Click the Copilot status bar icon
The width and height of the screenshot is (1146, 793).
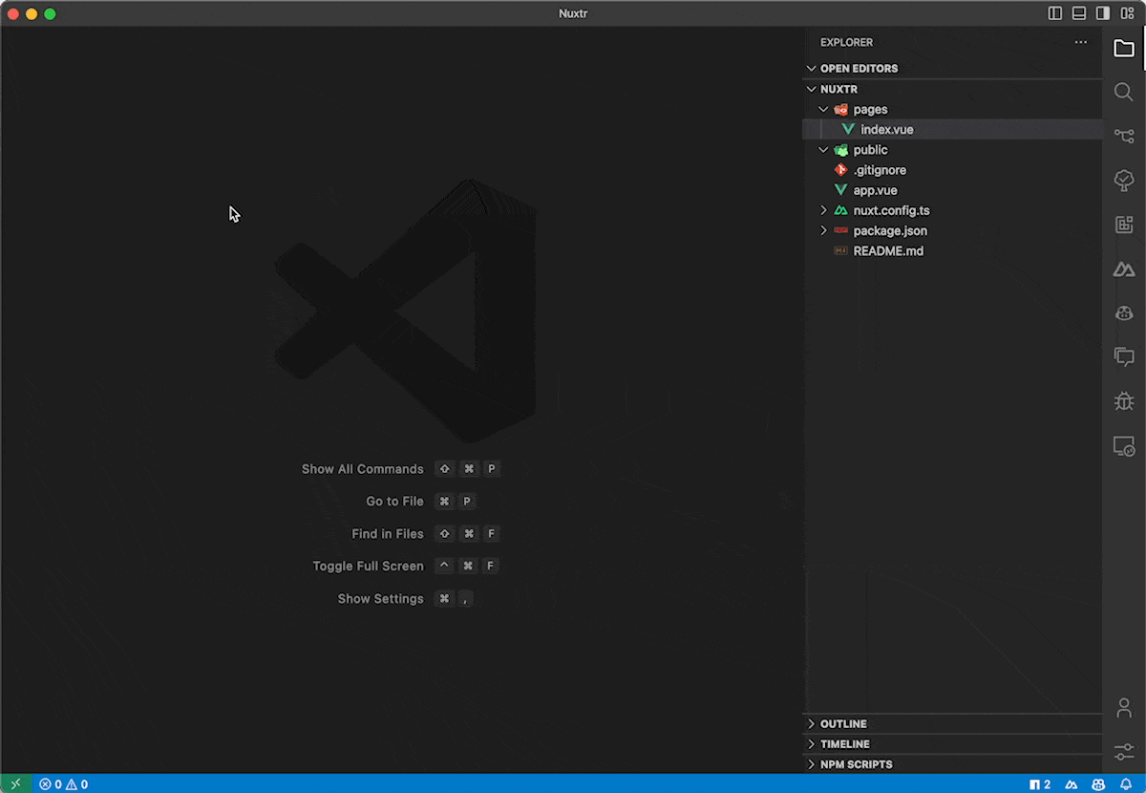pos(1099,783)
